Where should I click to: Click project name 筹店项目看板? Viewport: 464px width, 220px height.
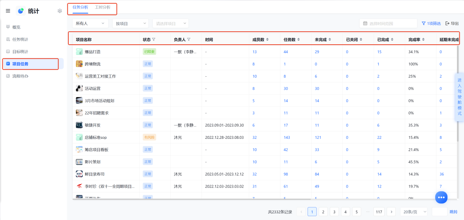click(x=97, y=150)
